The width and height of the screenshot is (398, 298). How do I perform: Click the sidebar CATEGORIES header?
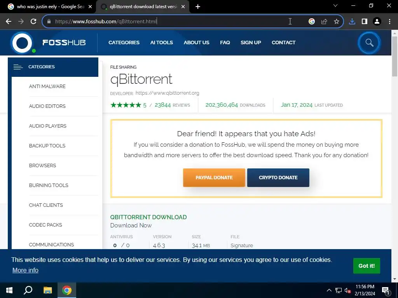(x=53, y=67)
